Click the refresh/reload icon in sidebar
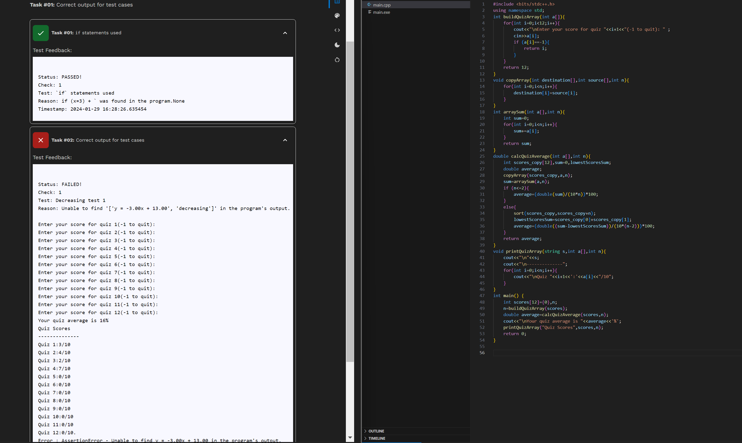The width and height of the screenshot is (742, 443). [338, 60]
